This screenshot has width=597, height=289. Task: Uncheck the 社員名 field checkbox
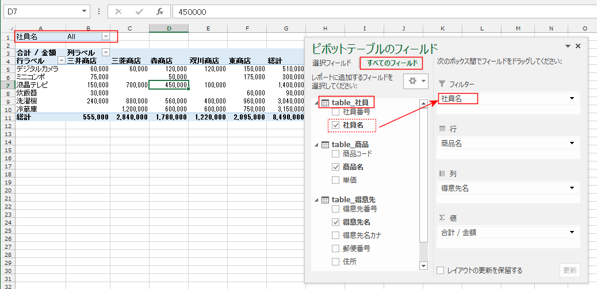coord(336,125)
